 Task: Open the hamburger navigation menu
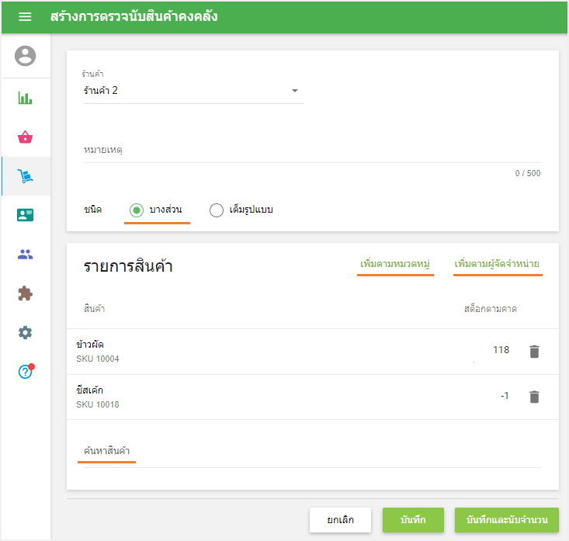(x=25, y=16)
